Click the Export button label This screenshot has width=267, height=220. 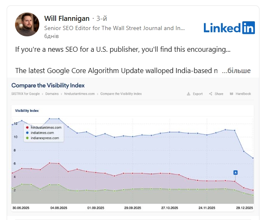tap(198, 94)
